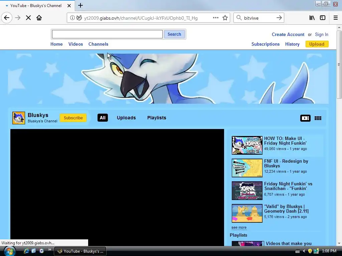Open page actions three-dot menu
342x256 pixels.
click(x=215, y=18)
